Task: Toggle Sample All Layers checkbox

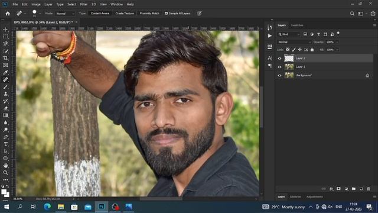Action: point(167,13)
